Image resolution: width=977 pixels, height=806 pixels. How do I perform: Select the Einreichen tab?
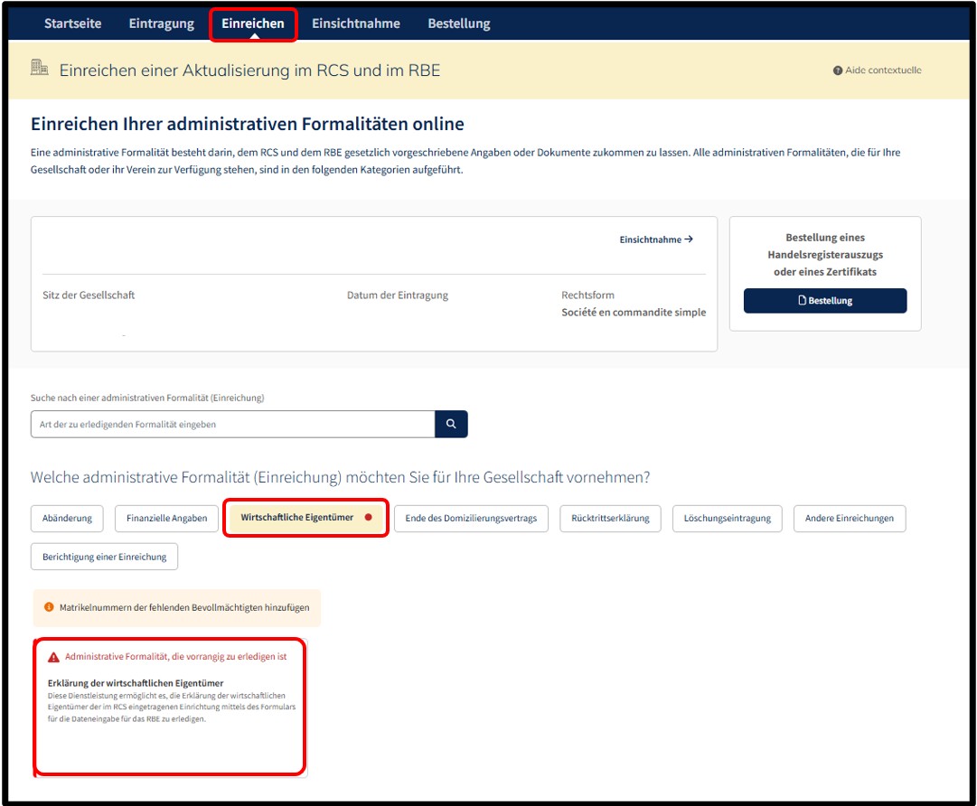pos(253,23)
